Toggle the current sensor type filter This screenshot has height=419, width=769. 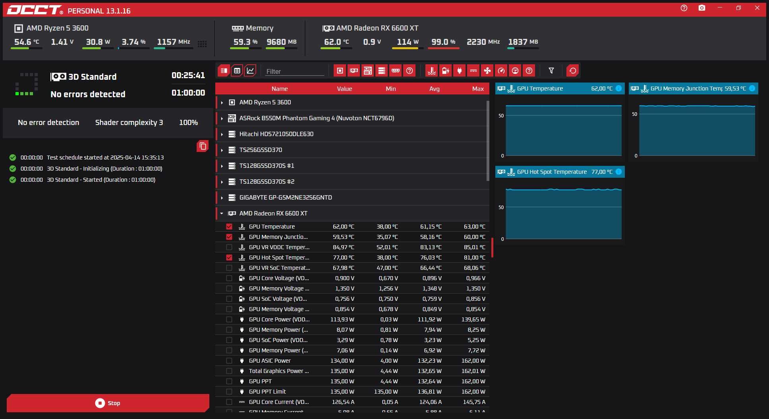[473, 71]
